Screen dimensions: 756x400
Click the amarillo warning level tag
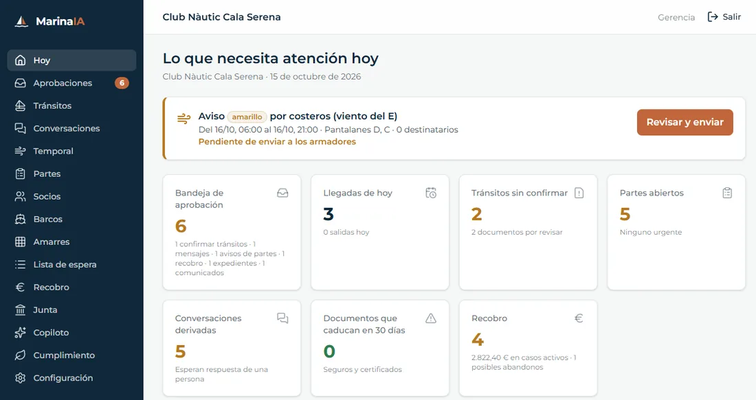pos(247,117)
